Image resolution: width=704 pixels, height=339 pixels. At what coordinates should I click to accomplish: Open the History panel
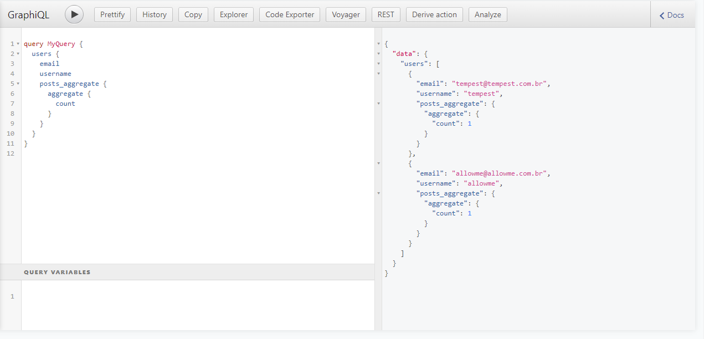[154, 14]
